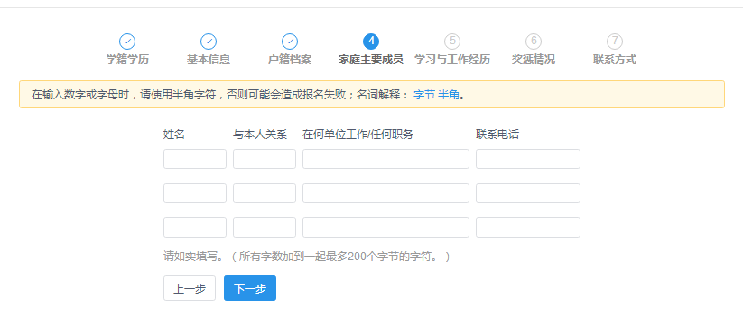The width and height of the screenshot is (743, 336).
Task: Focus the third row 联系电话 field
Action: point(528,227)
